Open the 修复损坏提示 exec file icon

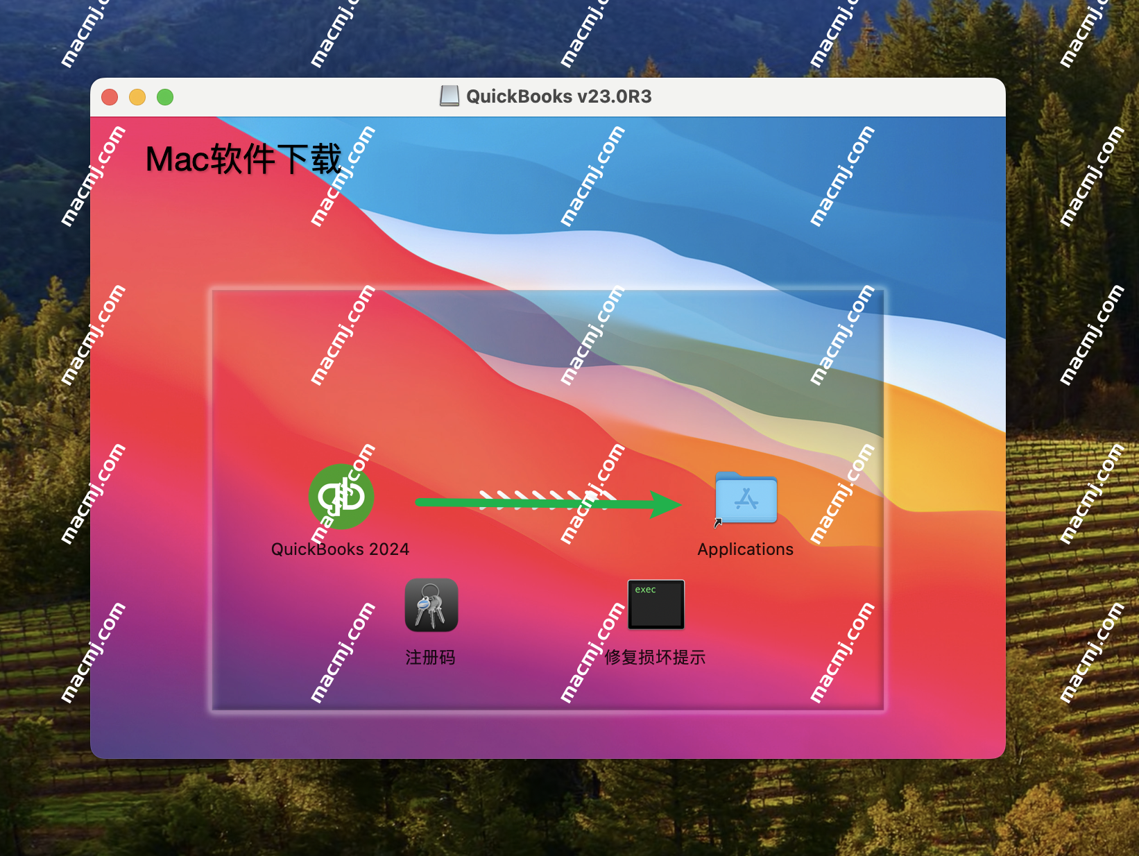(x=656, y=604)
